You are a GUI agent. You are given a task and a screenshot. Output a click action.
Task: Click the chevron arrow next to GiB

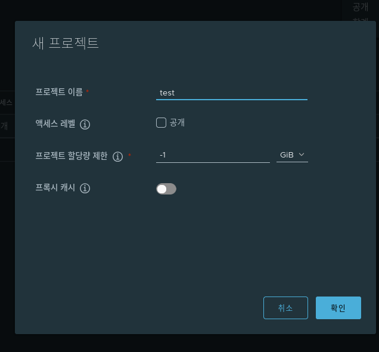[x=302, y=155]
